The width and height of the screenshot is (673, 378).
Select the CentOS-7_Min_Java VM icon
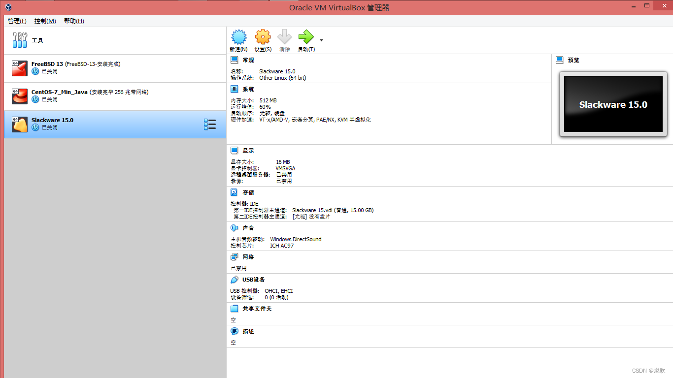(20, 96)
